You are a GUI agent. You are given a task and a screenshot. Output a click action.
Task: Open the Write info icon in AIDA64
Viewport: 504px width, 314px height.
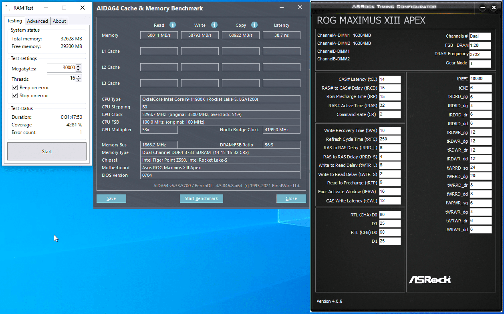pyautogui.click(x=214, y=25)
